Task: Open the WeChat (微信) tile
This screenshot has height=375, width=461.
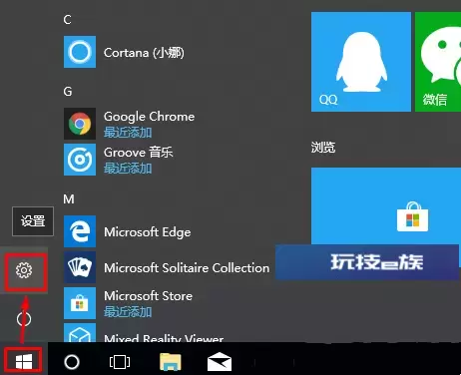Action: 438,62
